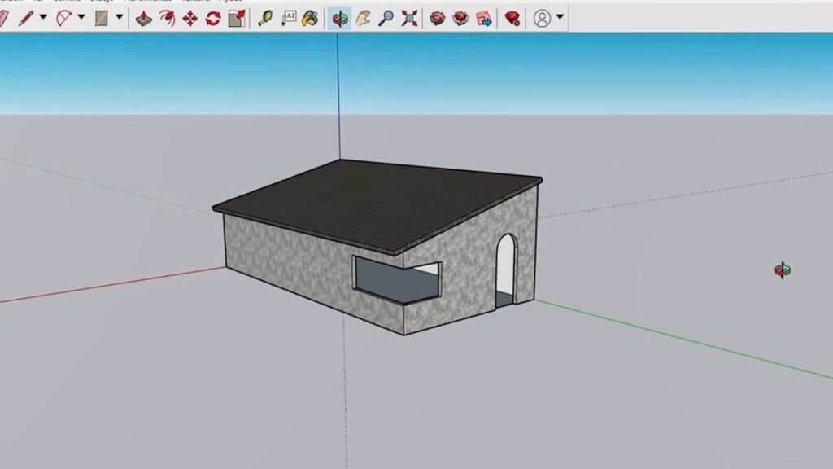Screen dimensions: 833x469
Task: Click the highlighted Orbit tool
Action: [339, 19]
